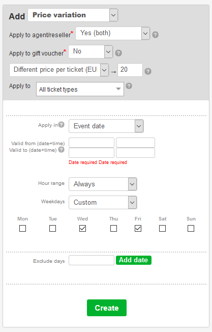Open the Yes (both) agent/reseller dropdown
Image resolution: width=212 pixels, height=332 pixels.
coord(113,33)
